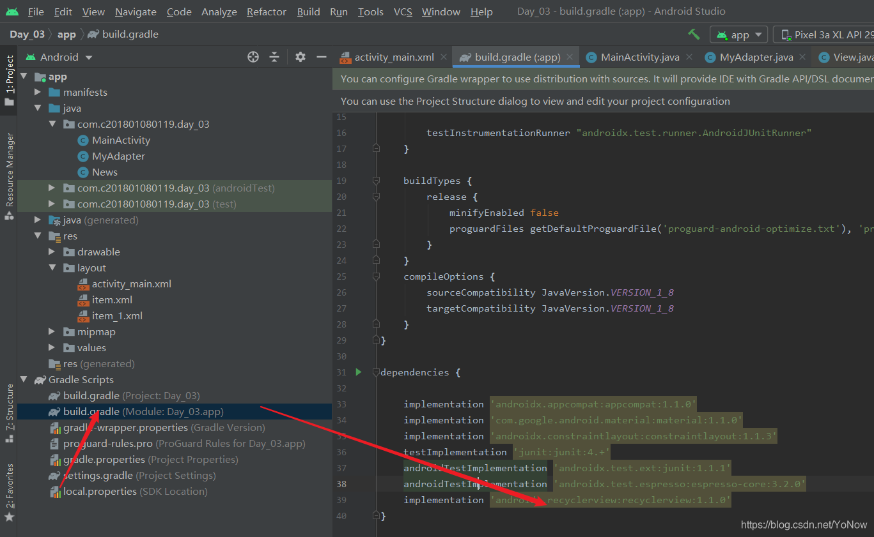The height and width of the screenshot is (537, 874).
Task: Click the green run arrow beside dependencies
Action: point(358,372)
